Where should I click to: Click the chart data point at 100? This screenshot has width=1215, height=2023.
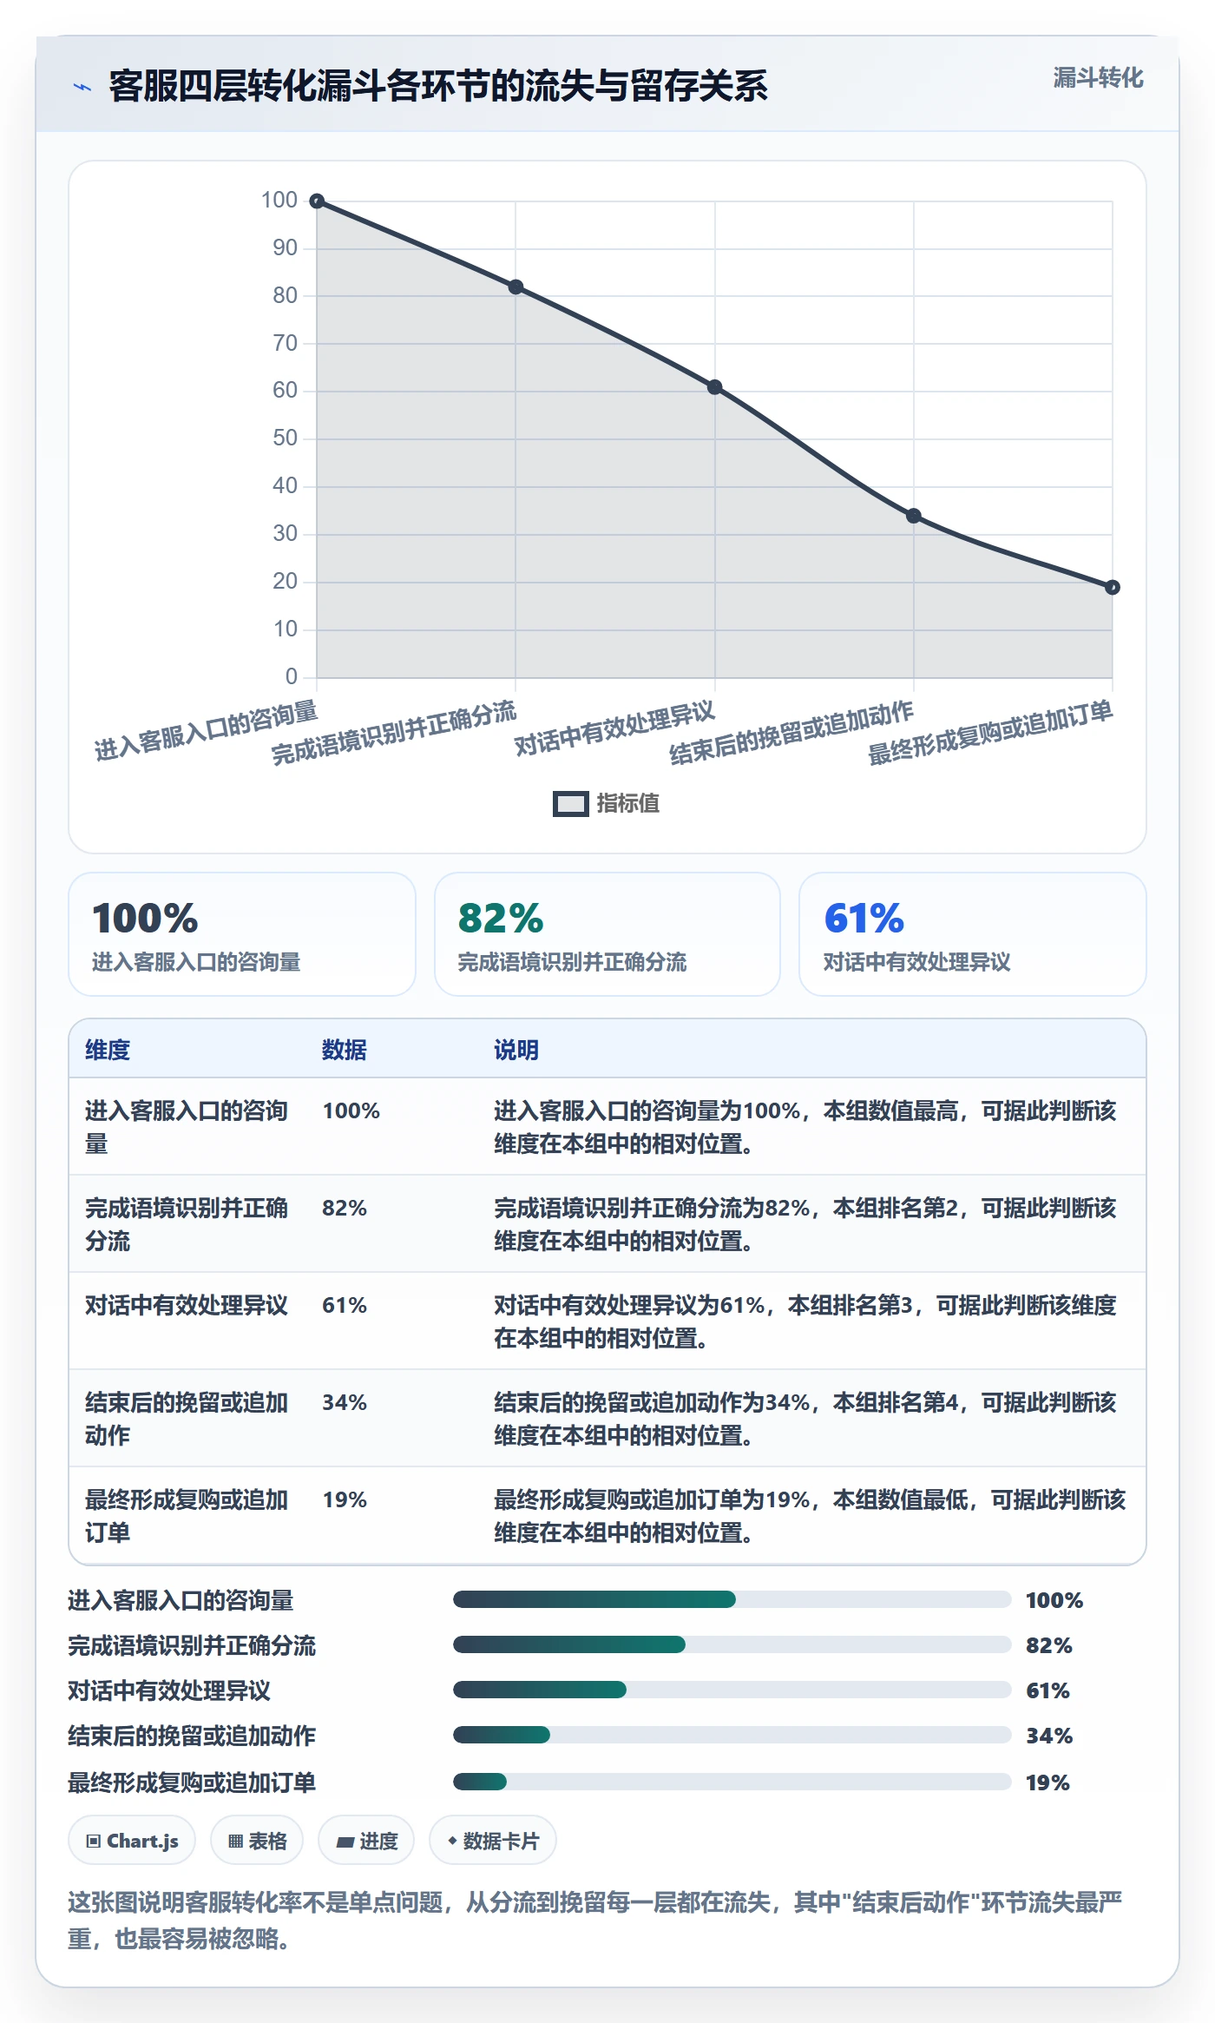[x=317, y=201]
